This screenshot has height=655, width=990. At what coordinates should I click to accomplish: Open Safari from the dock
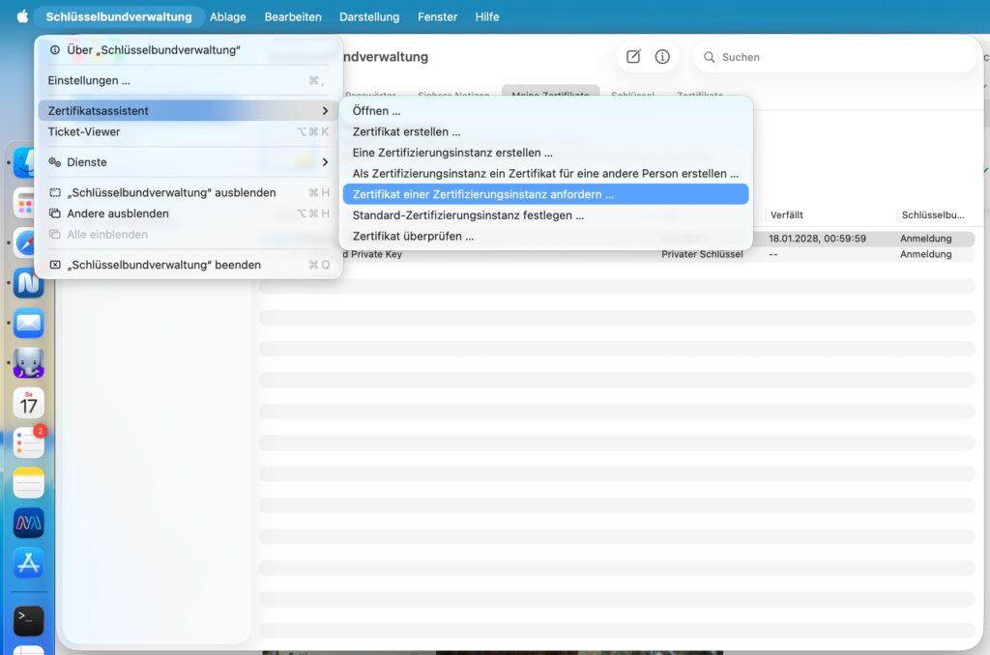click(x=28, y=242)
